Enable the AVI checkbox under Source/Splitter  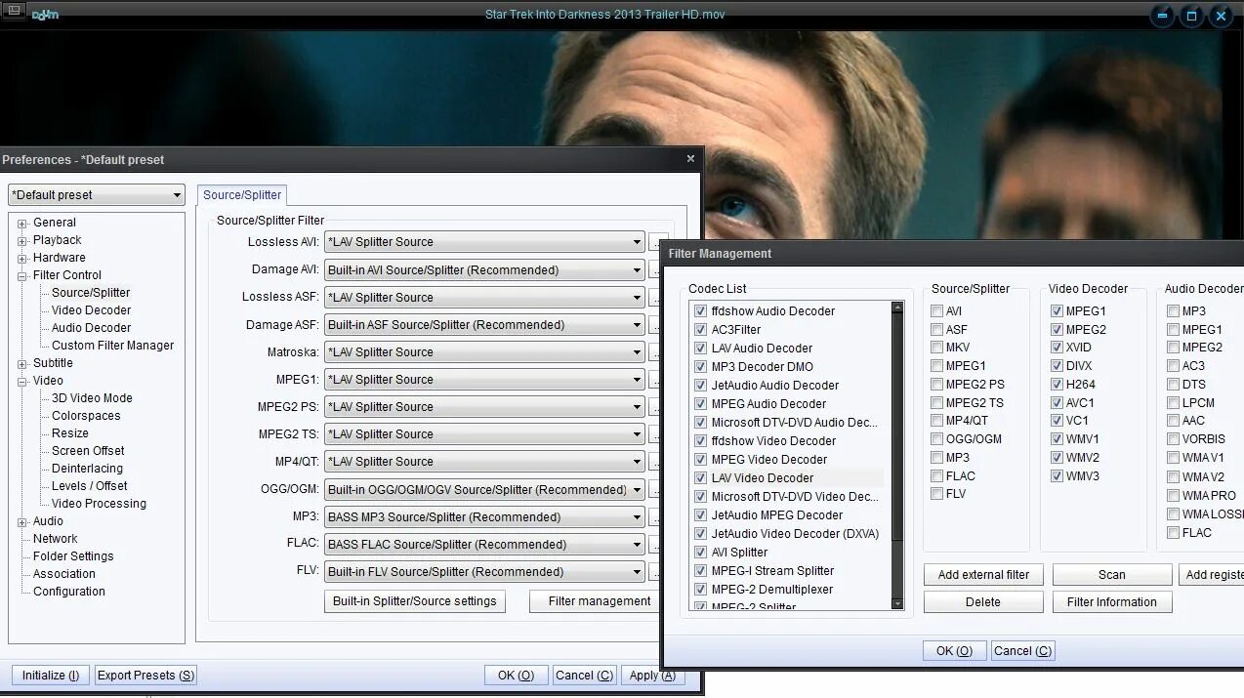click(x=936, y=311)
